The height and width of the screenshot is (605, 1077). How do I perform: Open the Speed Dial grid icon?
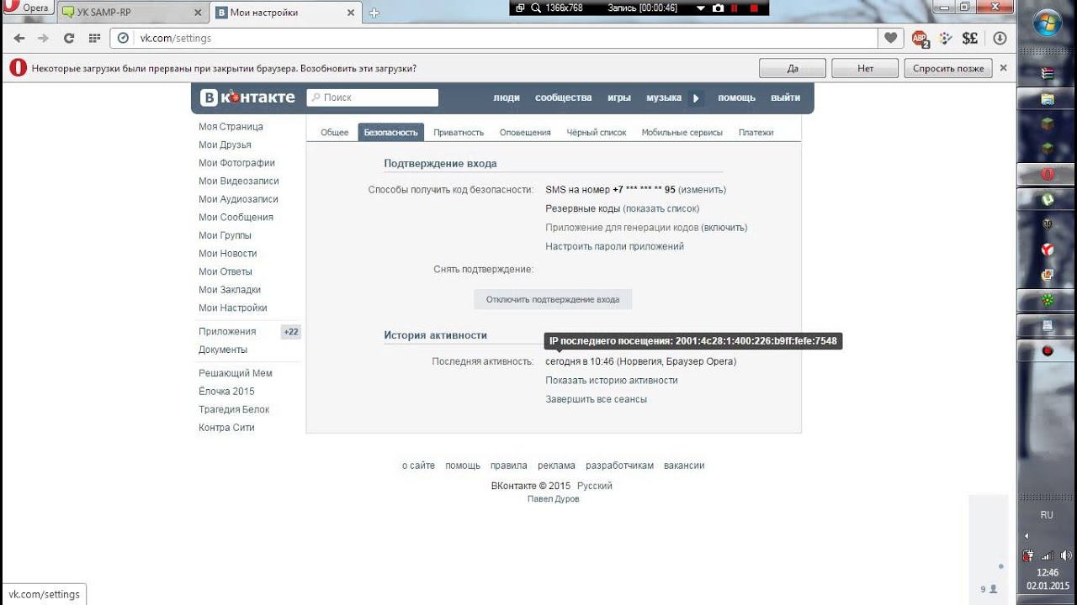[x=94, y=38]
